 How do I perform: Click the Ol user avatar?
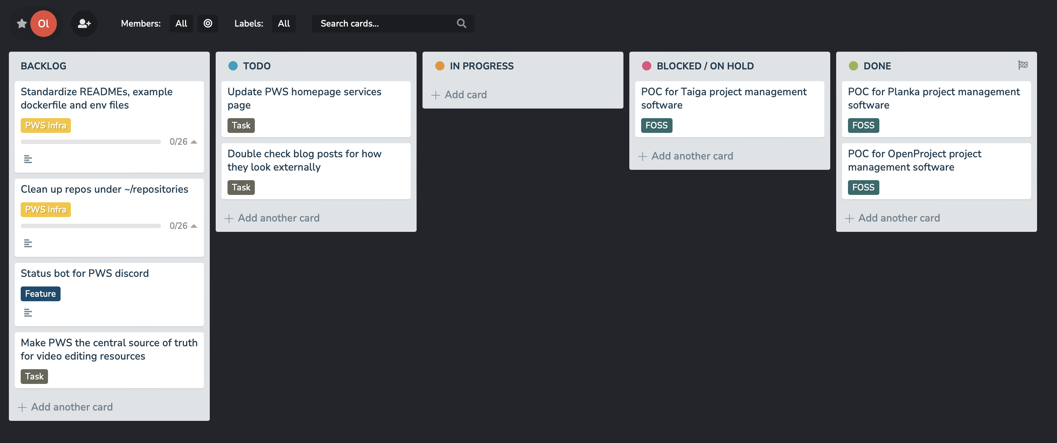(44, 23)
